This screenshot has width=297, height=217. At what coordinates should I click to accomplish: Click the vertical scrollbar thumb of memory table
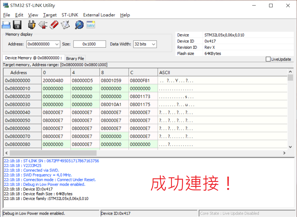coord(290,78)
